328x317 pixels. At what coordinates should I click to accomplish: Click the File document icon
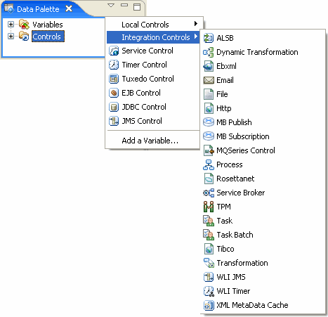pyautogui.click(x=209, y=94)
